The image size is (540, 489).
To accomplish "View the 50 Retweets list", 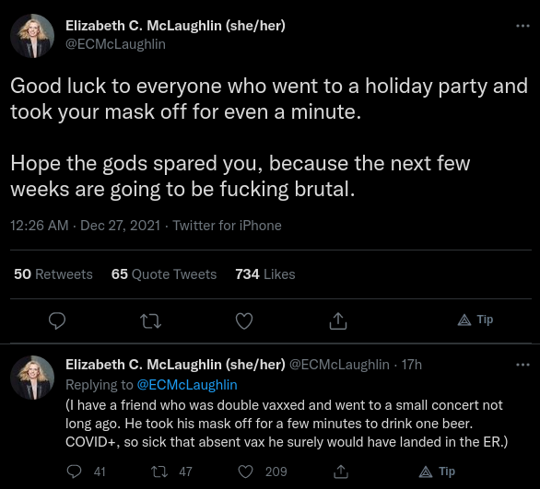I will (x=53, y=274).
